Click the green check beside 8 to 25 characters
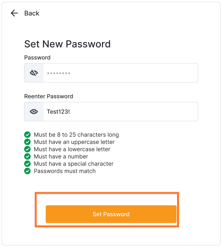 pyautogui.click(x=27, y=135)
